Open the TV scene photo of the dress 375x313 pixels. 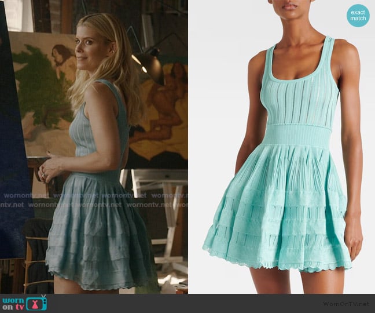point(94,147)
